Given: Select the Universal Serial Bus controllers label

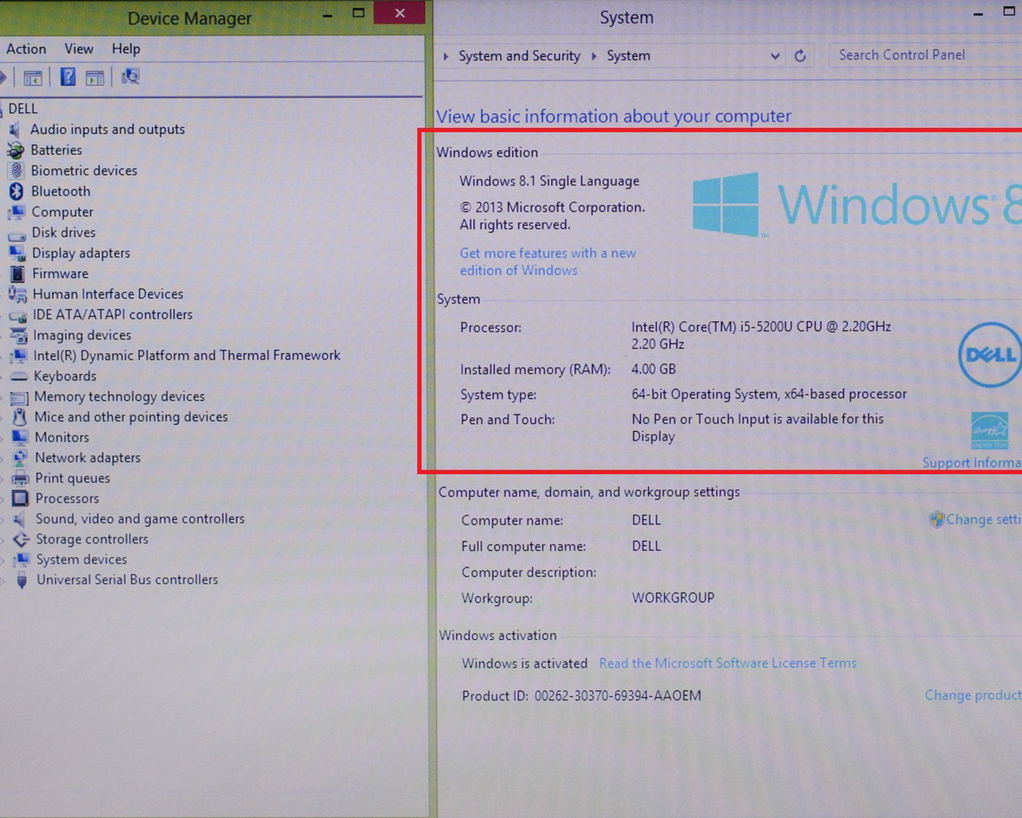Looking at the screenshot, I should (x=127, y=580).
